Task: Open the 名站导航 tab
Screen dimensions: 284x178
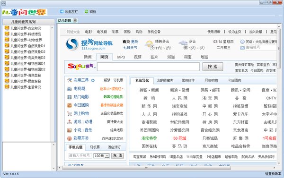Action: point(142,81)
